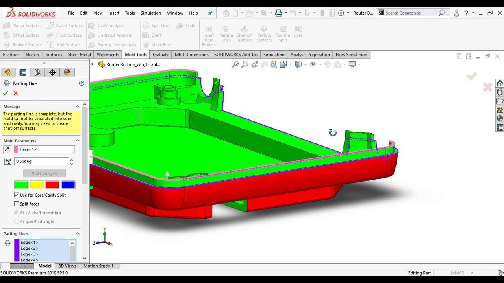504x283 pixels.
Task: Accept the Parting Line with green checkmark
Action: click(x=6, y=93)
